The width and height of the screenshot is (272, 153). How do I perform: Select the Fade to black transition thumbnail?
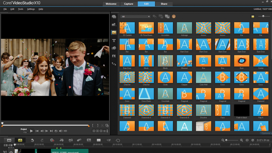[242, 110]
